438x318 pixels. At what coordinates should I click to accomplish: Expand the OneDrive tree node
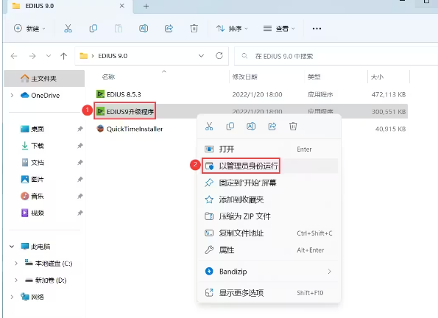(12, 95)
